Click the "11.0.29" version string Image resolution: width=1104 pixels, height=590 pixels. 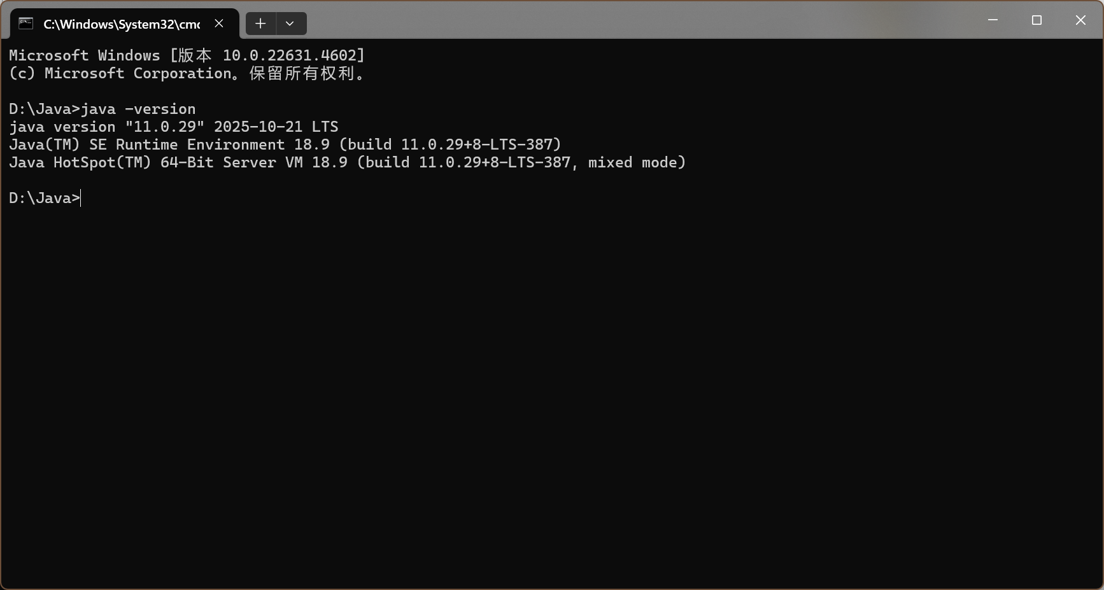pos(165,127)
